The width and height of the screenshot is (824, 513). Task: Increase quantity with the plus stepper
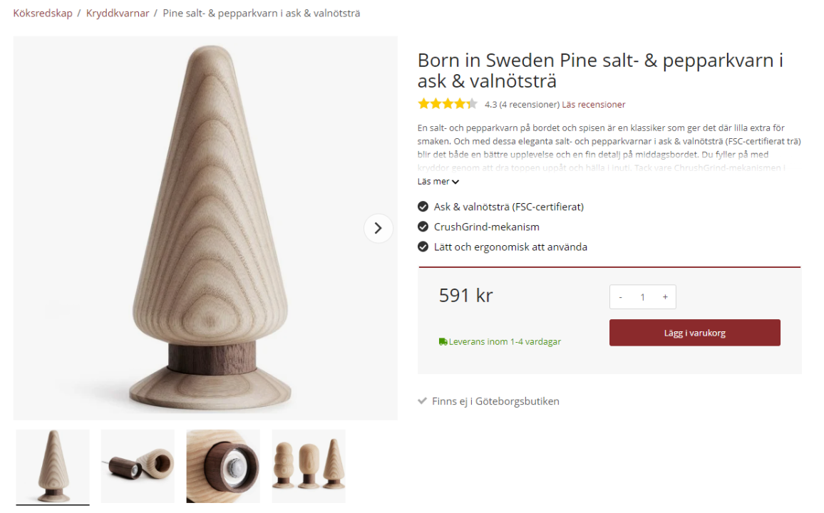click(665, 296)
